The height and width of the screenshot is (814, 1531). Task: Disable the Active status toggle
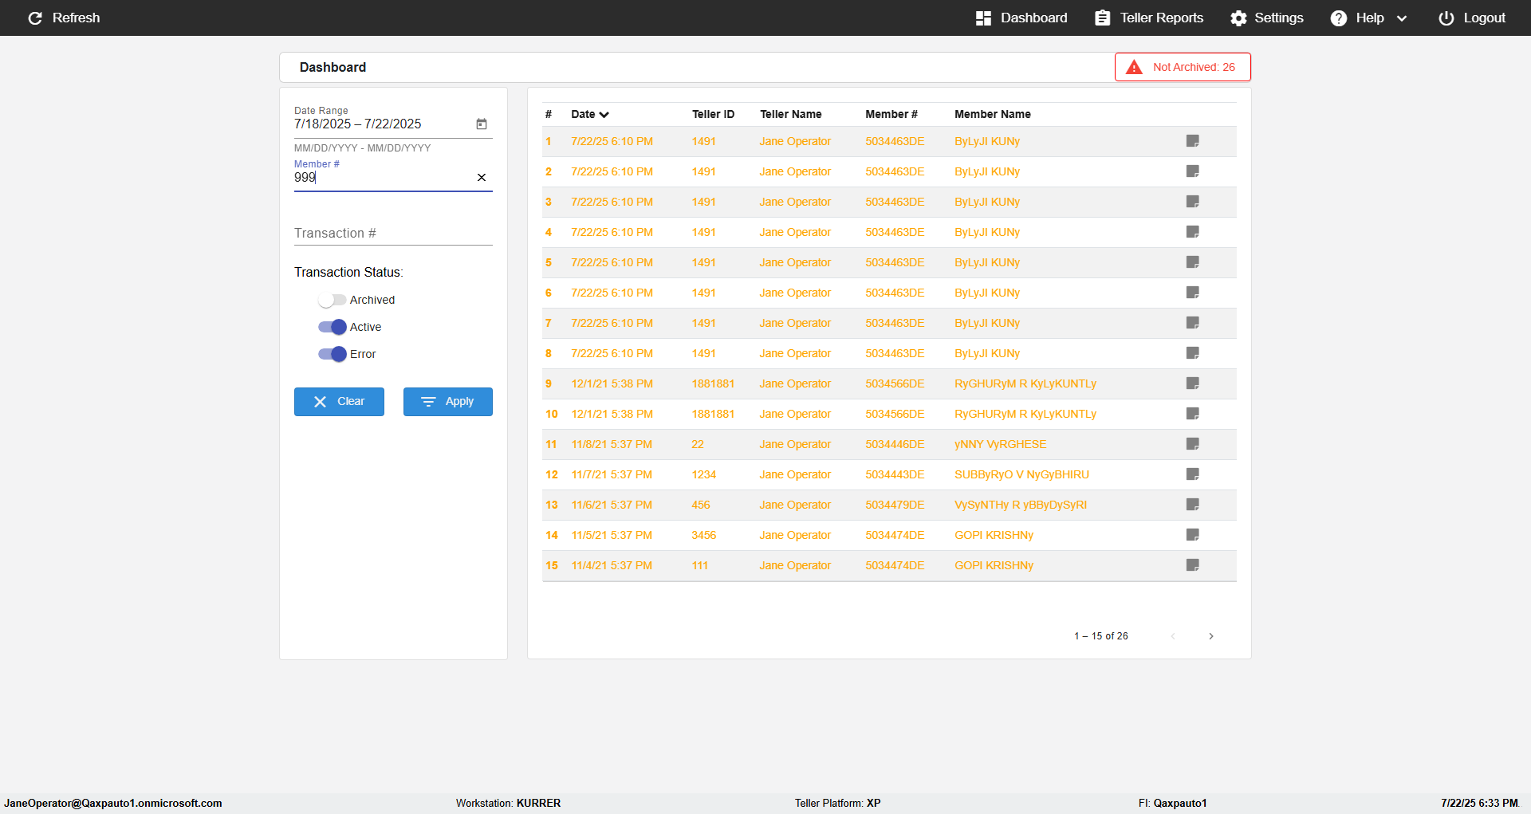(332, 327)
